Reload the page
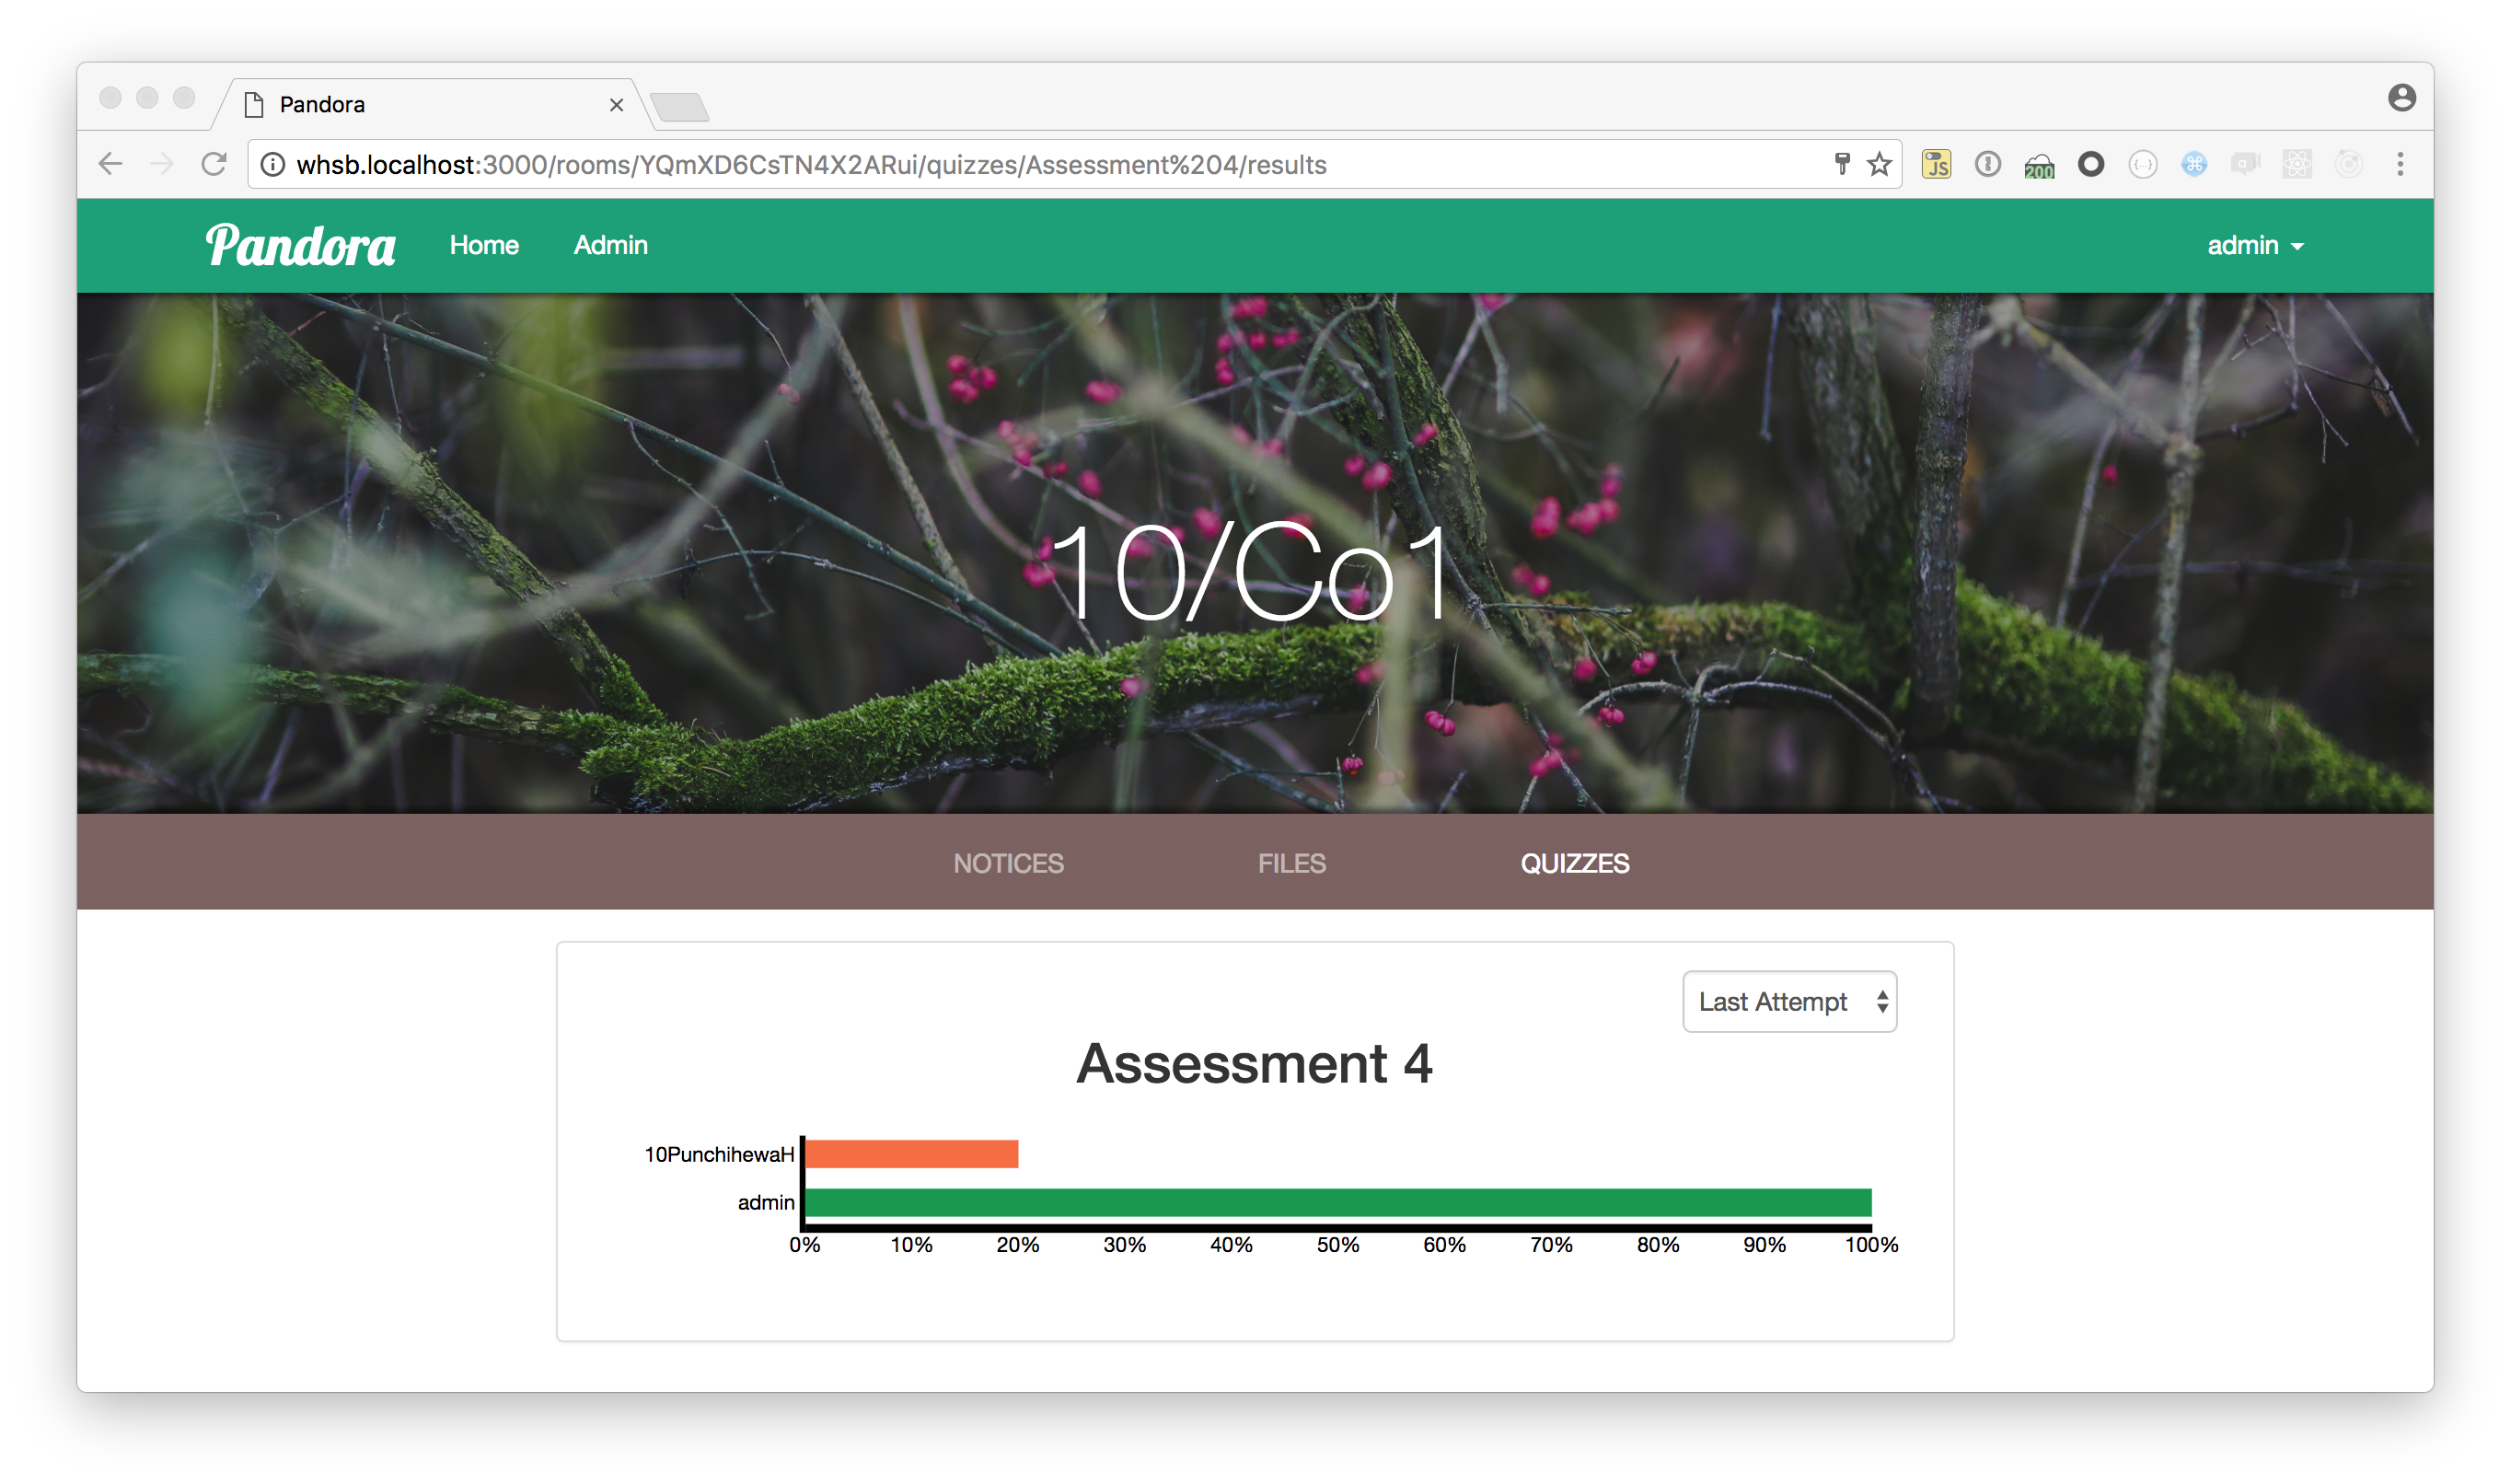Screen dimensions: 2511x1484 click(214, 164)
